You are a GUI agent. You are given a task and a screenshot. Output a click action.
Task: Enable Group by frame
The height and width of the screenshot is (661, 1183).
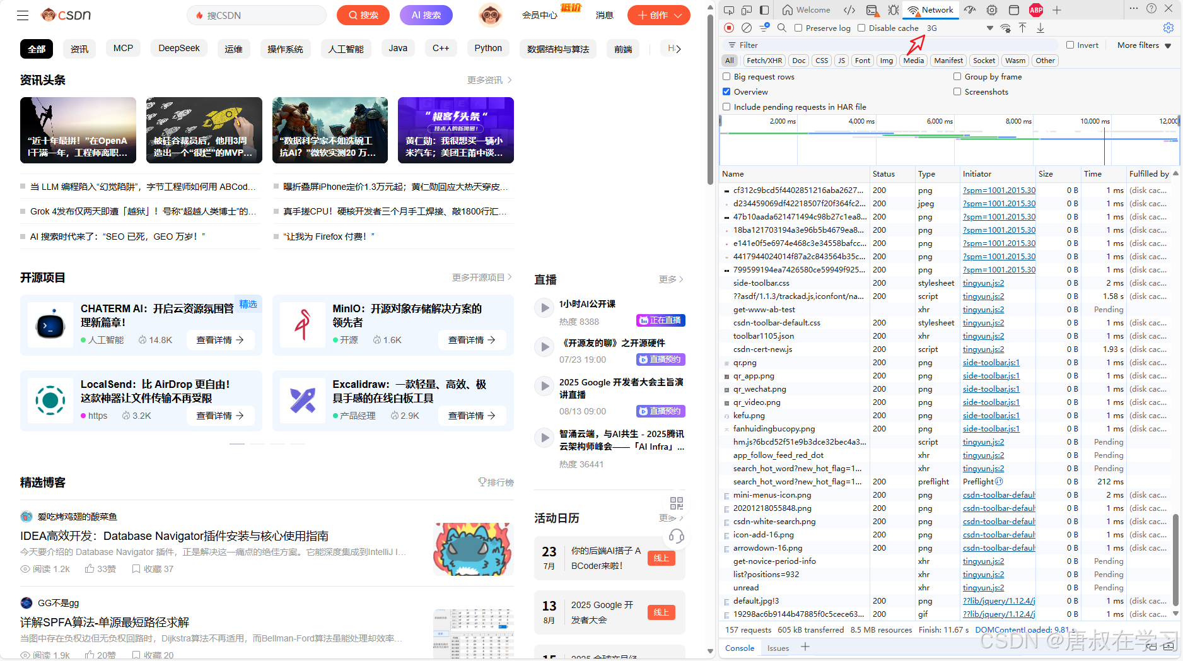(957, 76)
